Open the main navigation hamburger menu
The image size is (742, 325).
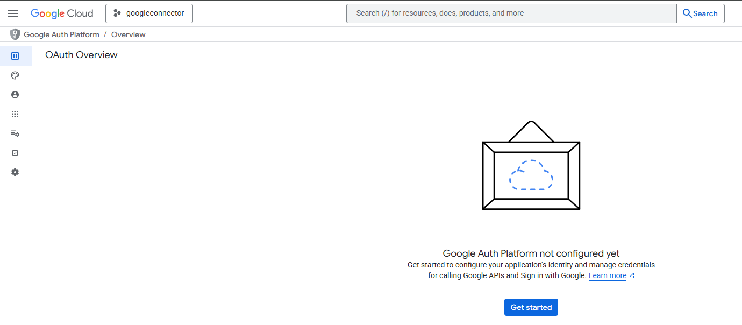click(x=13, y=13)
